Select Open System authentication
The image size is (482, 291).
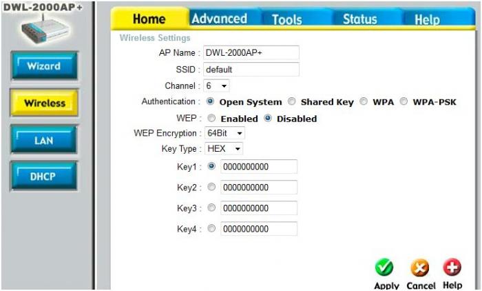click(x=210, y=101)
